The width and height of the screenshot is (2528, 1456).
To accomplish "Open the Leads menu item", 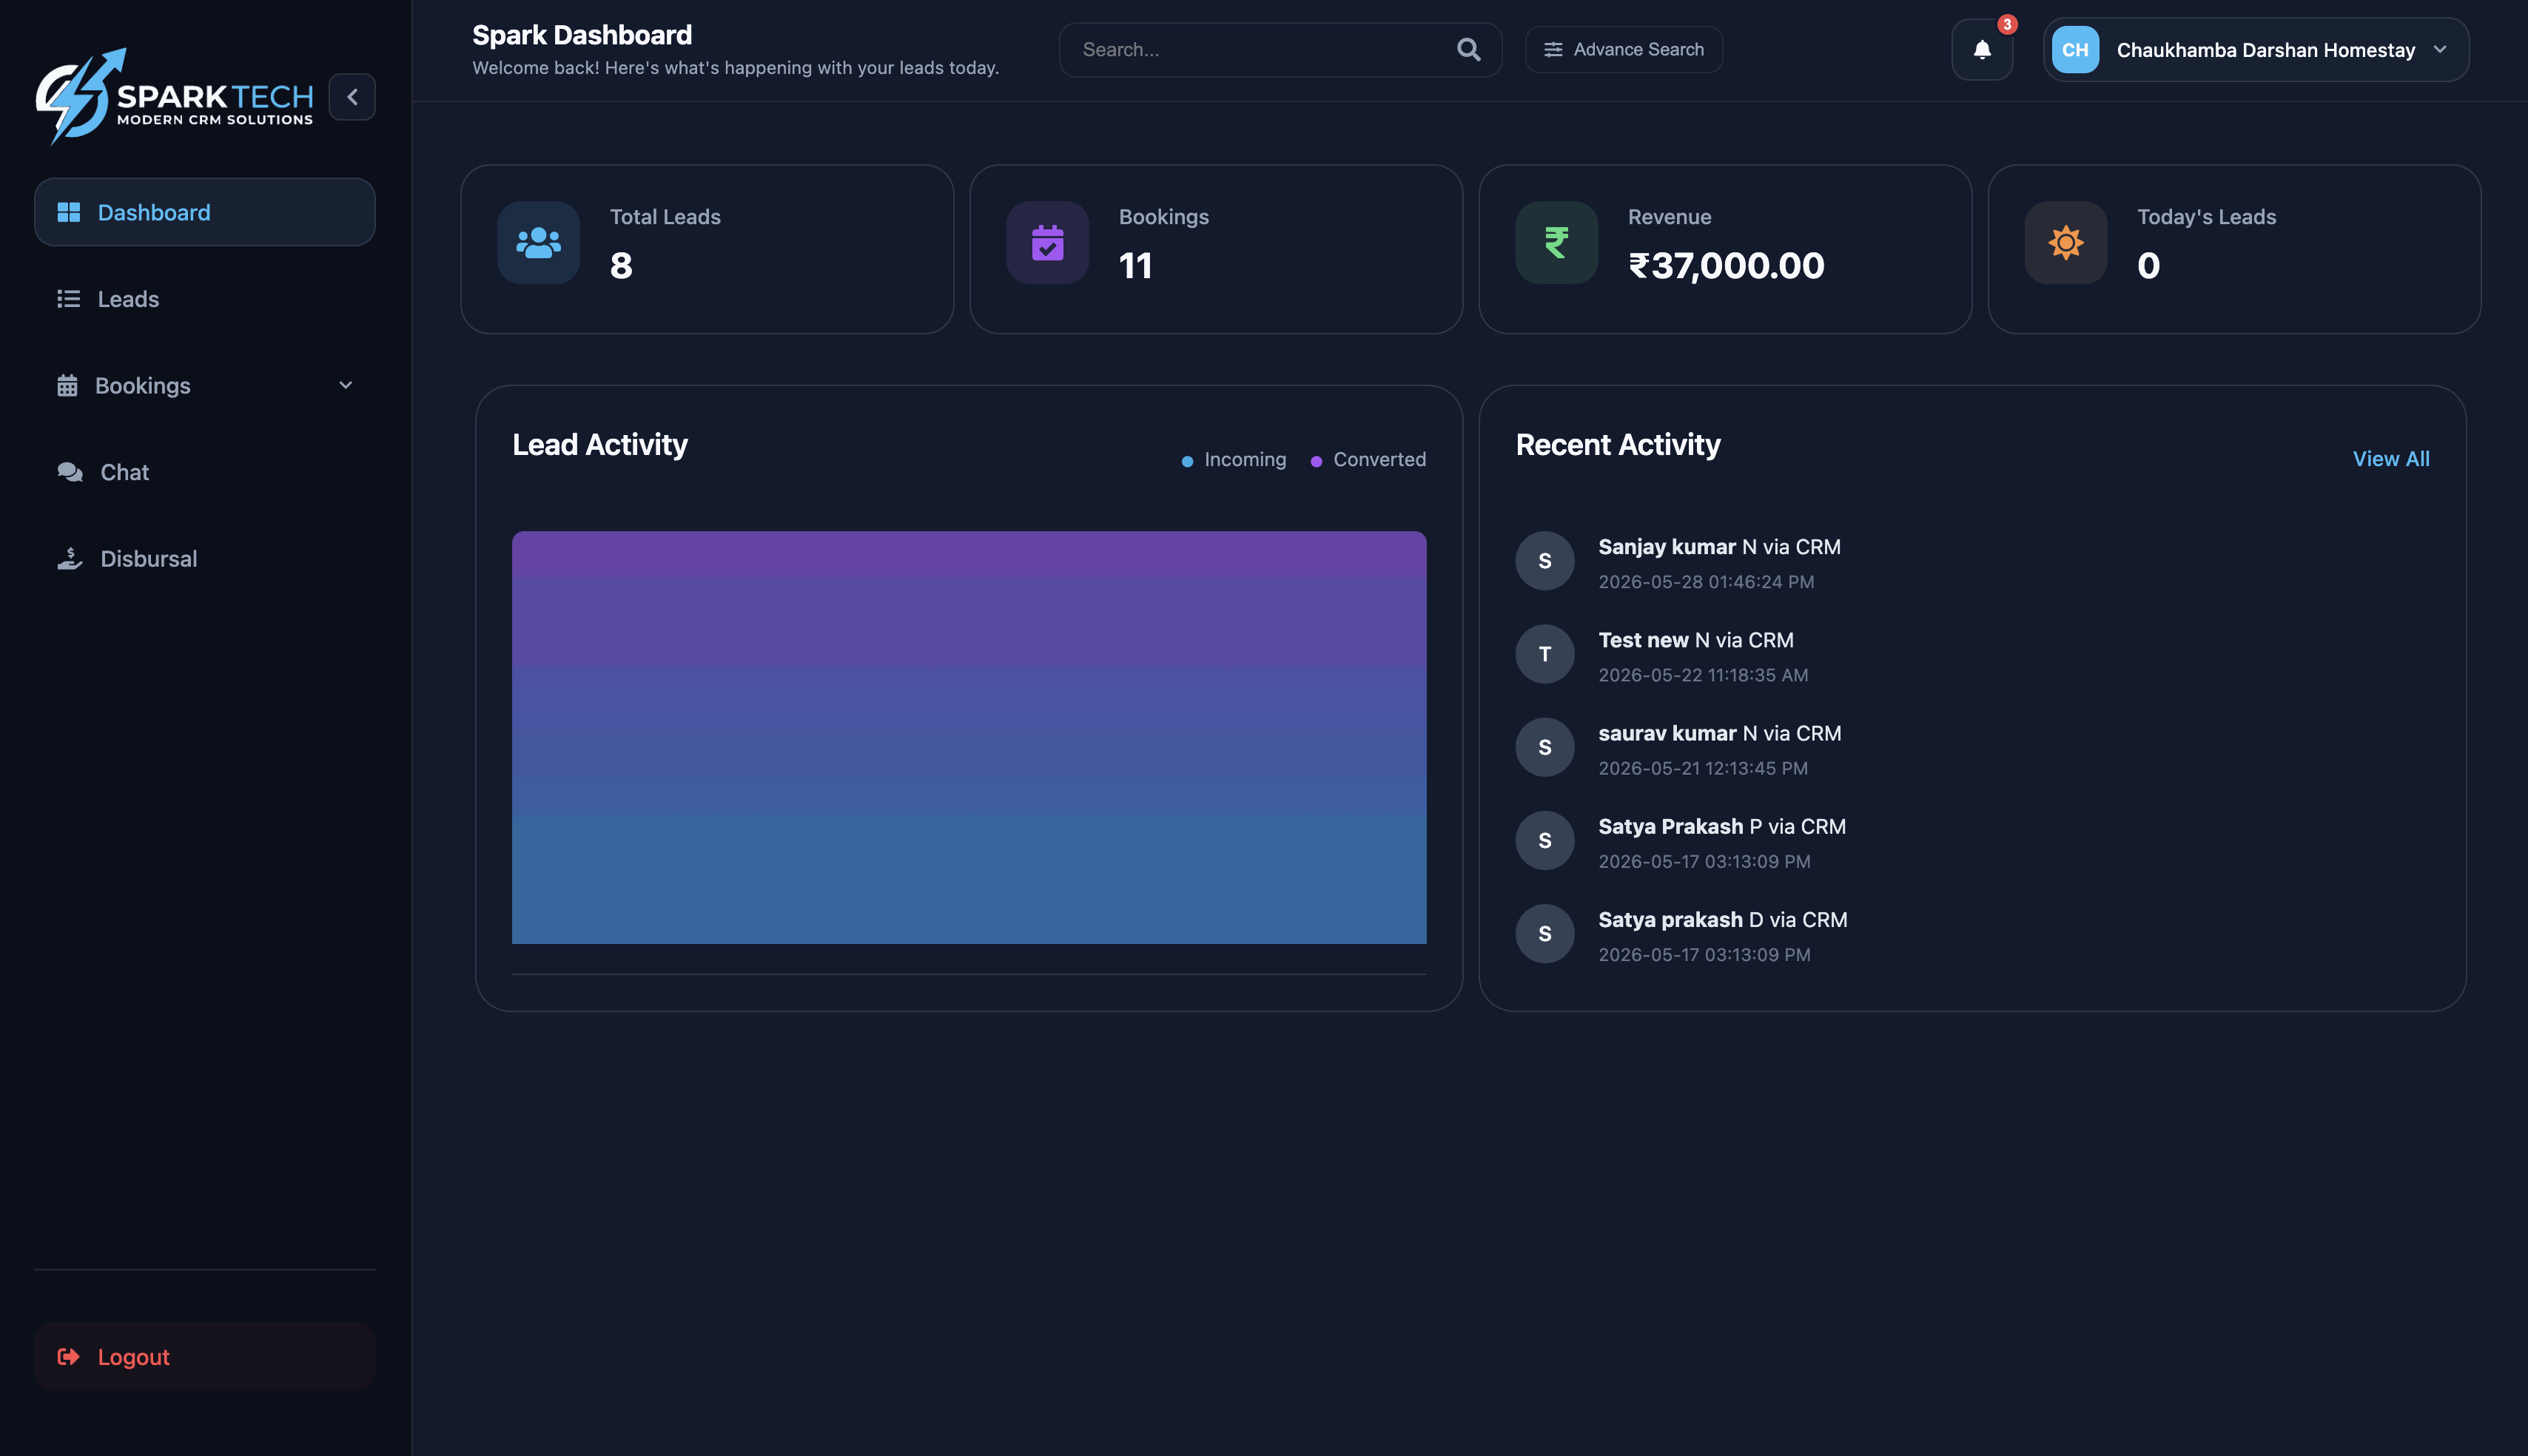I will 204,299.
